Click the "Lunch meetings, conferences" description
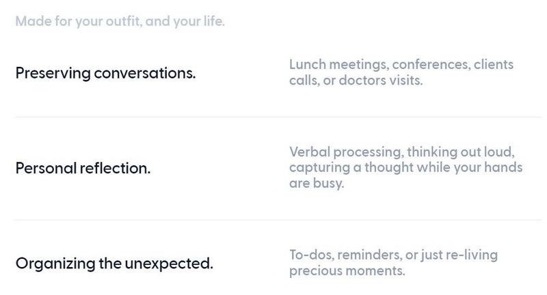 tap(401, 72)
